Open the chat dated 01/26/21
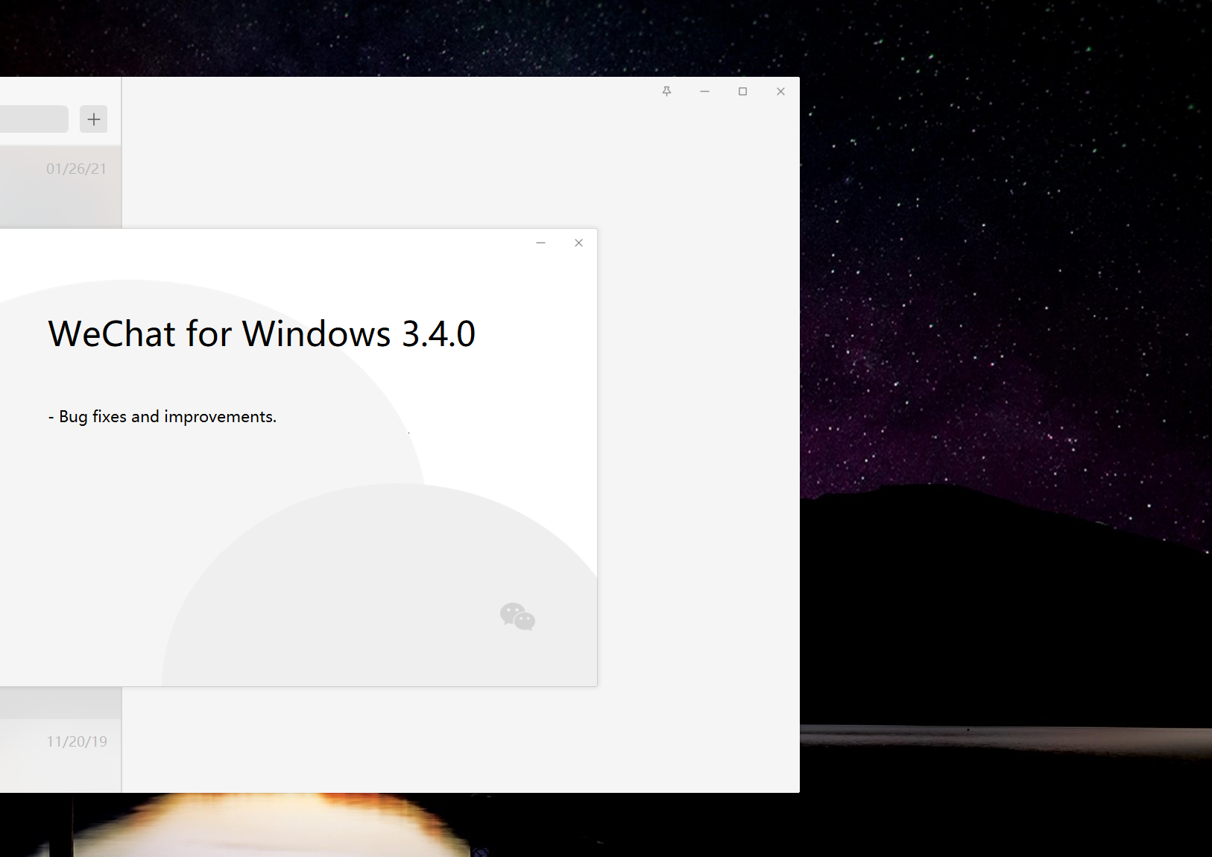This screenshot has height=857, width=1212. (x=60, y=187)
